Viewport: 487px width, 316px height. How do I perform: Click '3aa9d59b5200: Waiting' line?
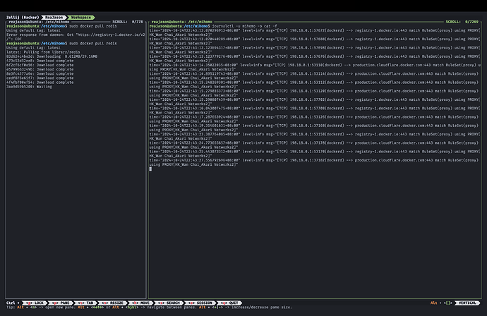[x=29, y=87]
